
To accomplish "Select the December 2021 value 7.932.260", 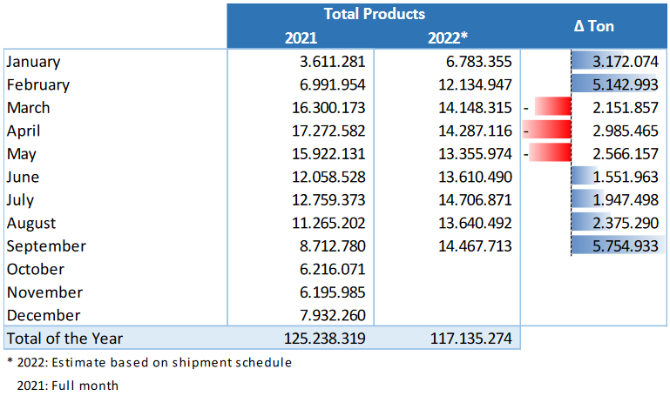I will (x=328, y=315).
